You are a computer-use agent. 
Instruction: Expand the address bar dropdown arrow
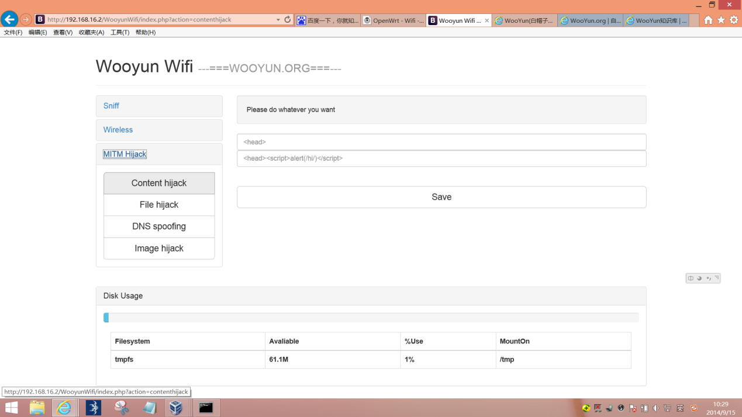pyautogui.click(x=278, y=20)
